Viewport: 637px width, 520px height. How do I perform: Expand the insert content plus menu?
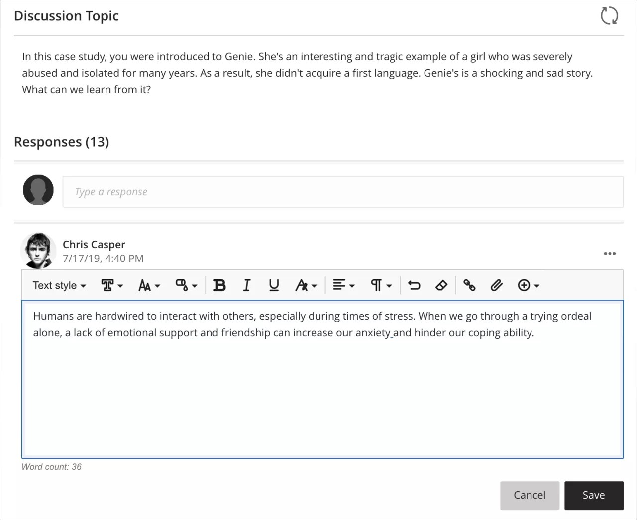point(528,285)
